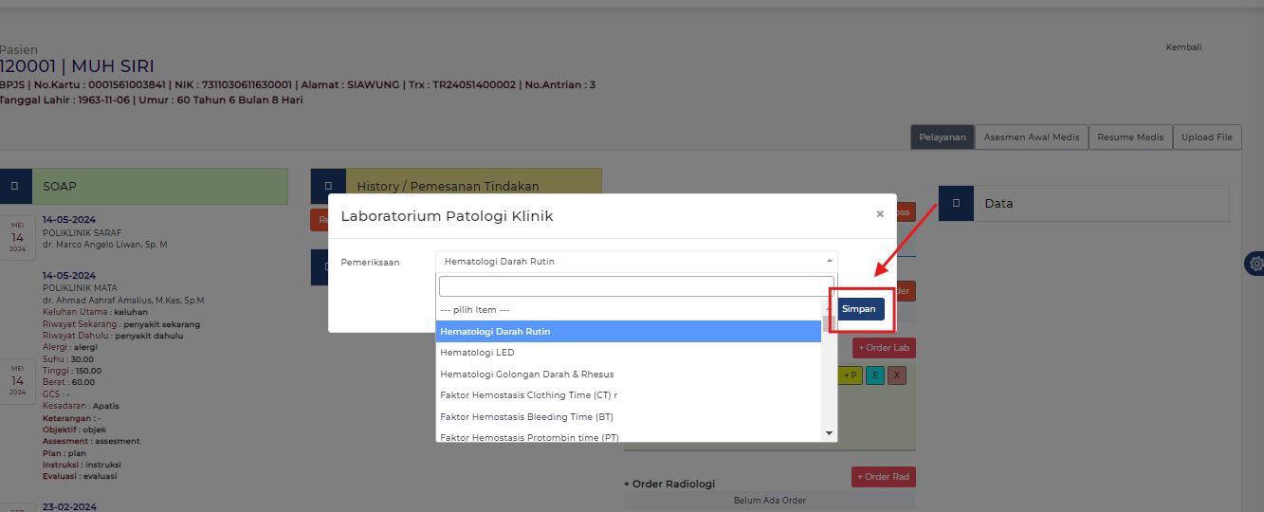Click the yellow +P button

click(x=850, y=375)
